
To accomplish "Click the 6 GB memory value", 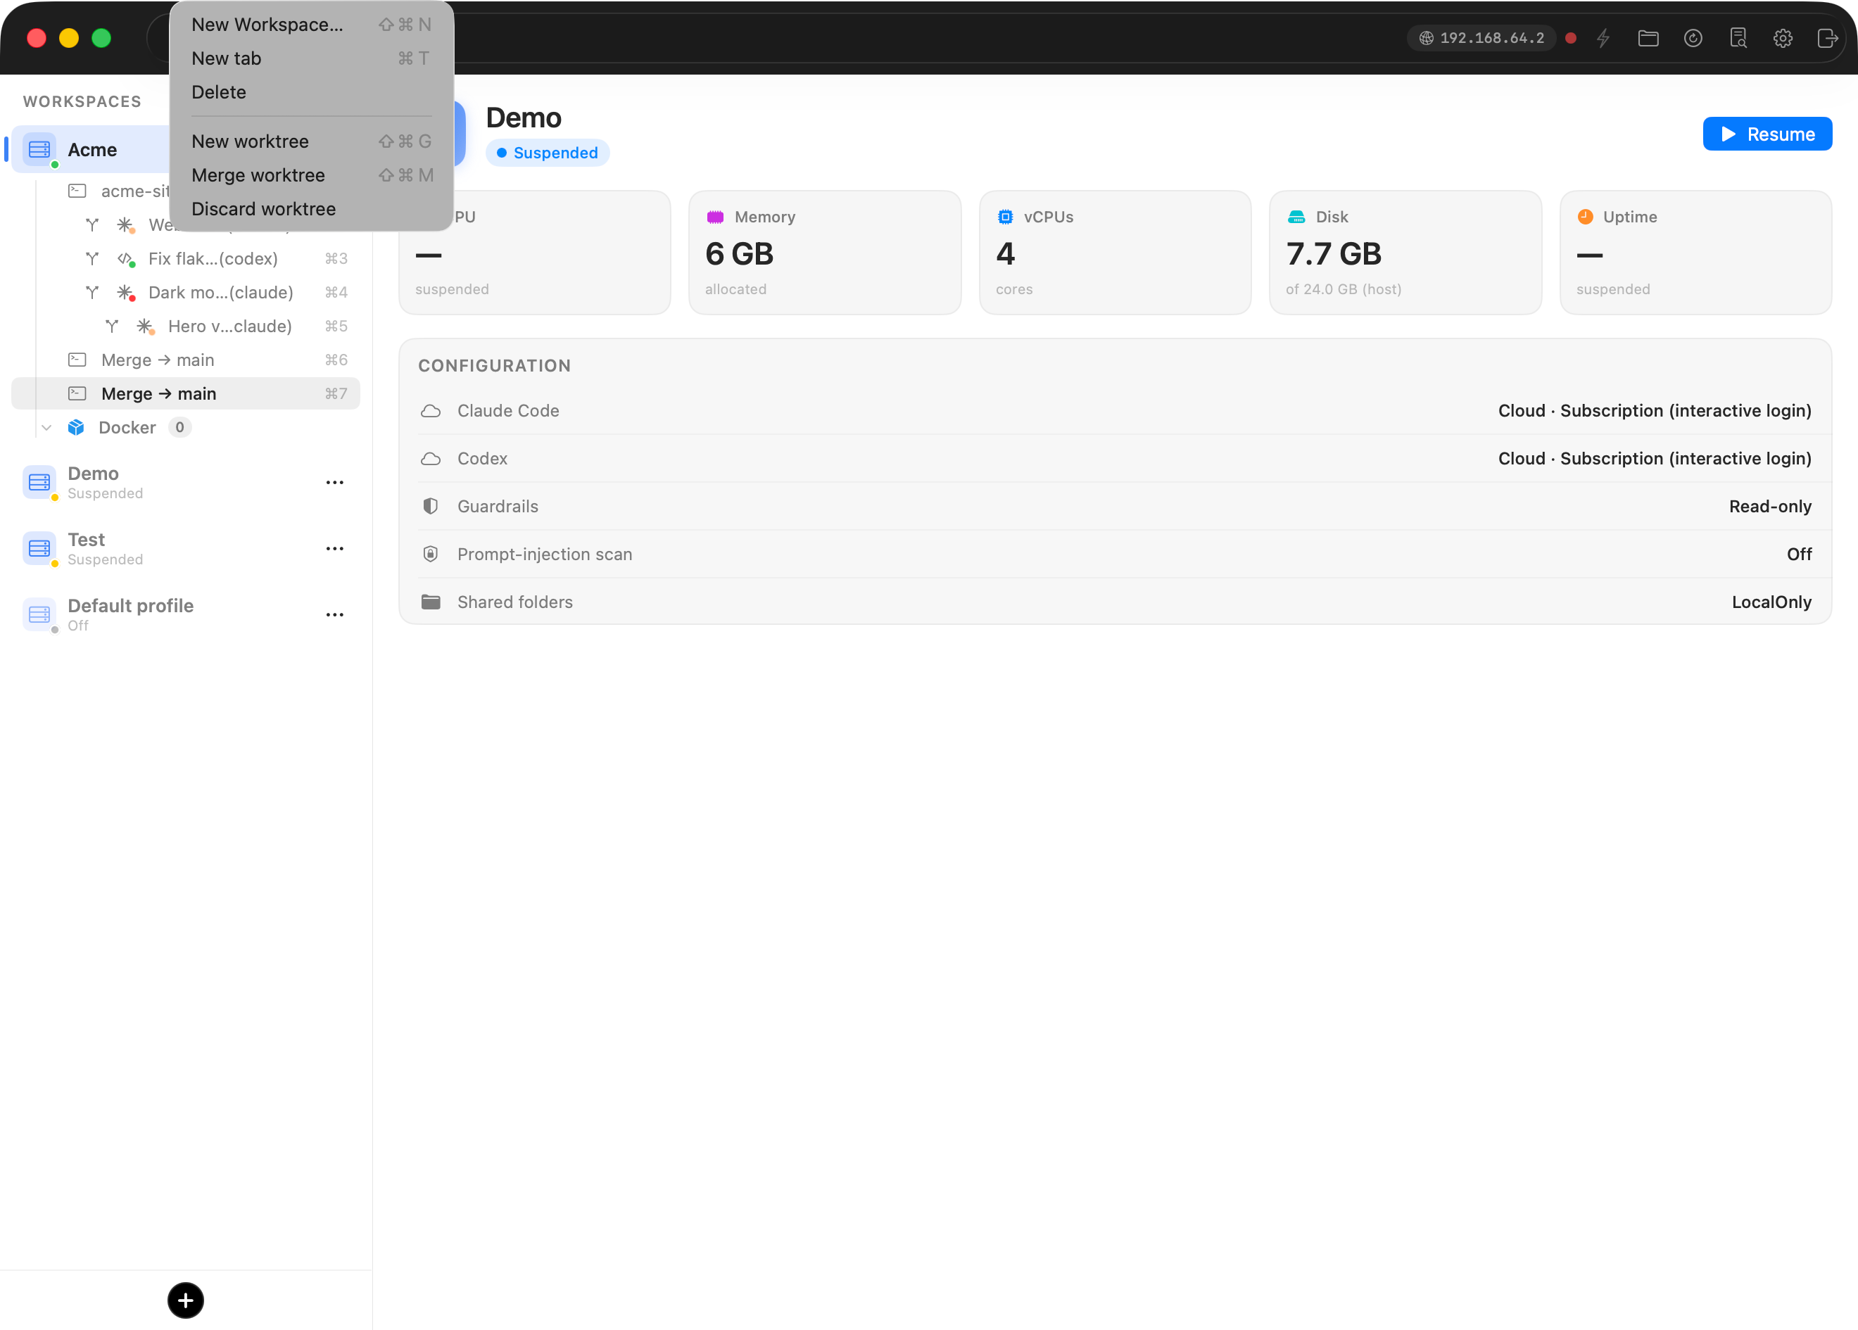I will [x=740, y=254].
